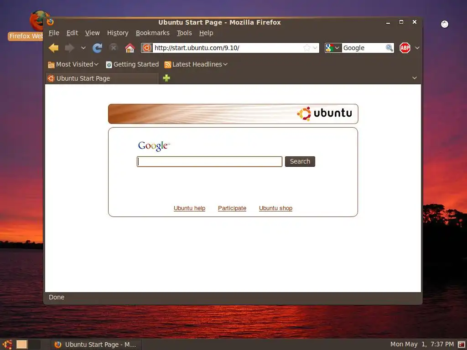Open the Tools menu
The width and height of the screenshot is (467, 350).
click(x=184, y=33)
